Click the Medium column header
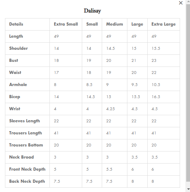 coord(115,24)
